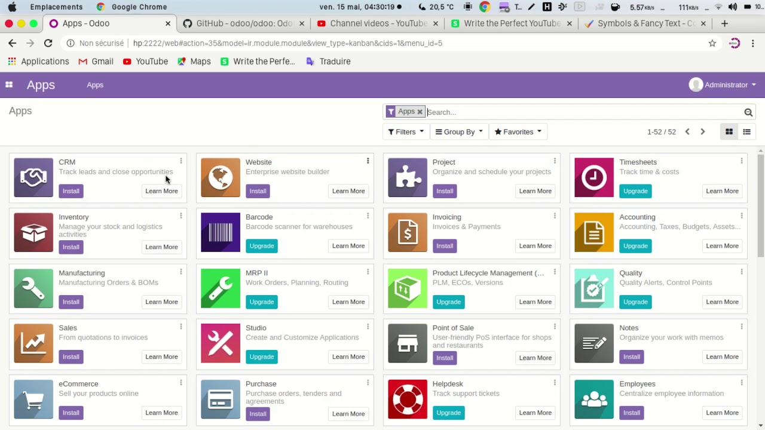Image resolution: width=765 pixels, height=430 pixels.
Task: Click the eCommerce shopping cart icon
Action: pos(33,400)
